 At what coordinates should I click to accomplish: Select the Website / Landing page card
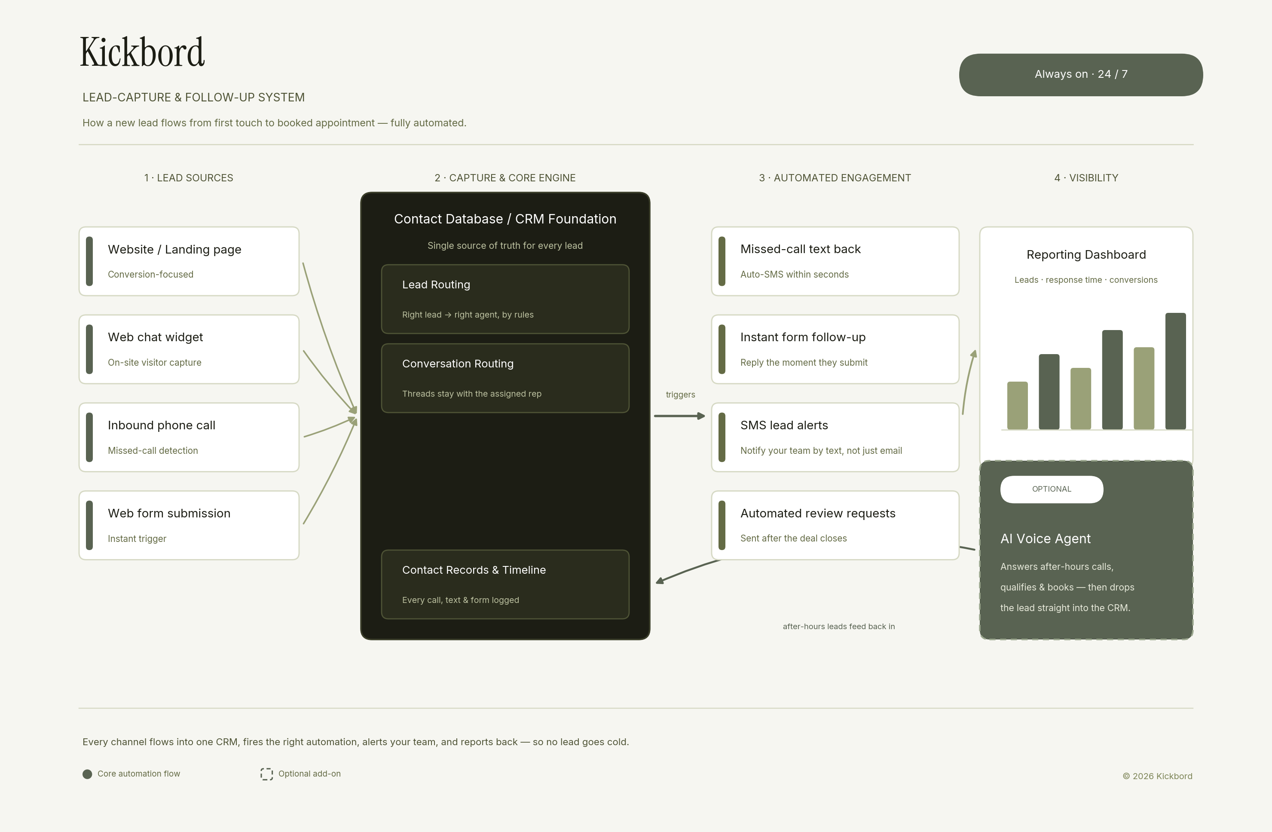point(189,261)
